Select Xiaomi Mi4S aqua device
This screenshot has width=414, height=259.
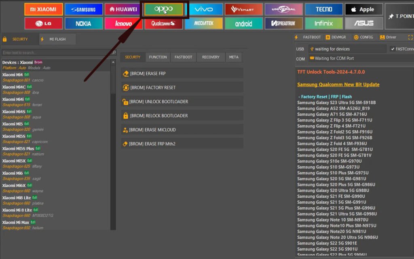(x=55, y=114)
